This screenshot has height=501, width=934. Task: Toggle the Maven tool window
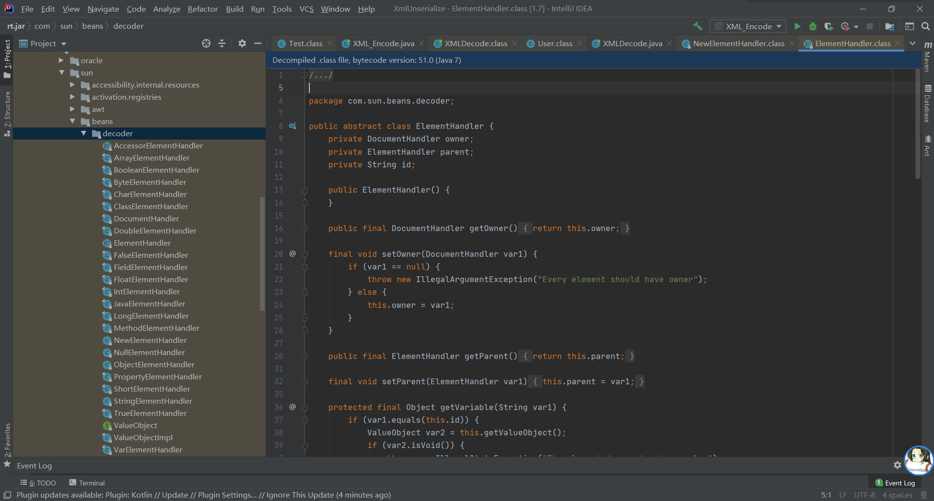tap(927, 57)
